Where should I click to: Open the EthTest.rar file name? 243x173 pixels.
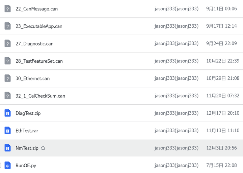[27, 131]
